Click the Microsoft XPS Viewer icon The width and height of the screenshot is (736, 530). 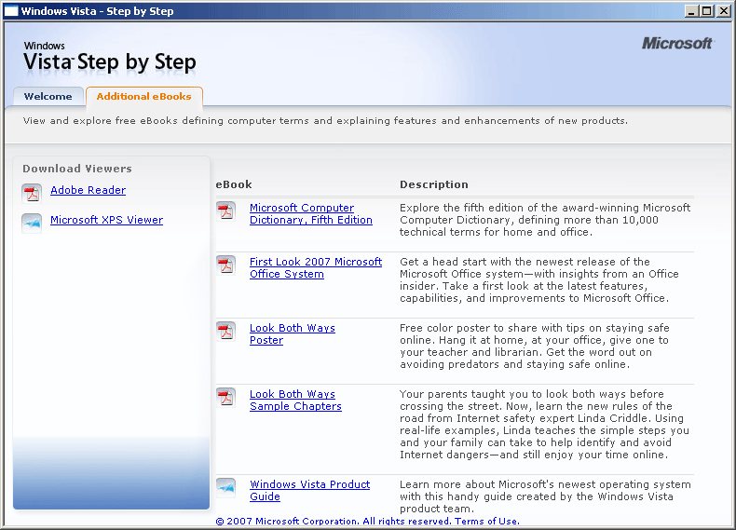pyautogui.click(x=32, y=223)
